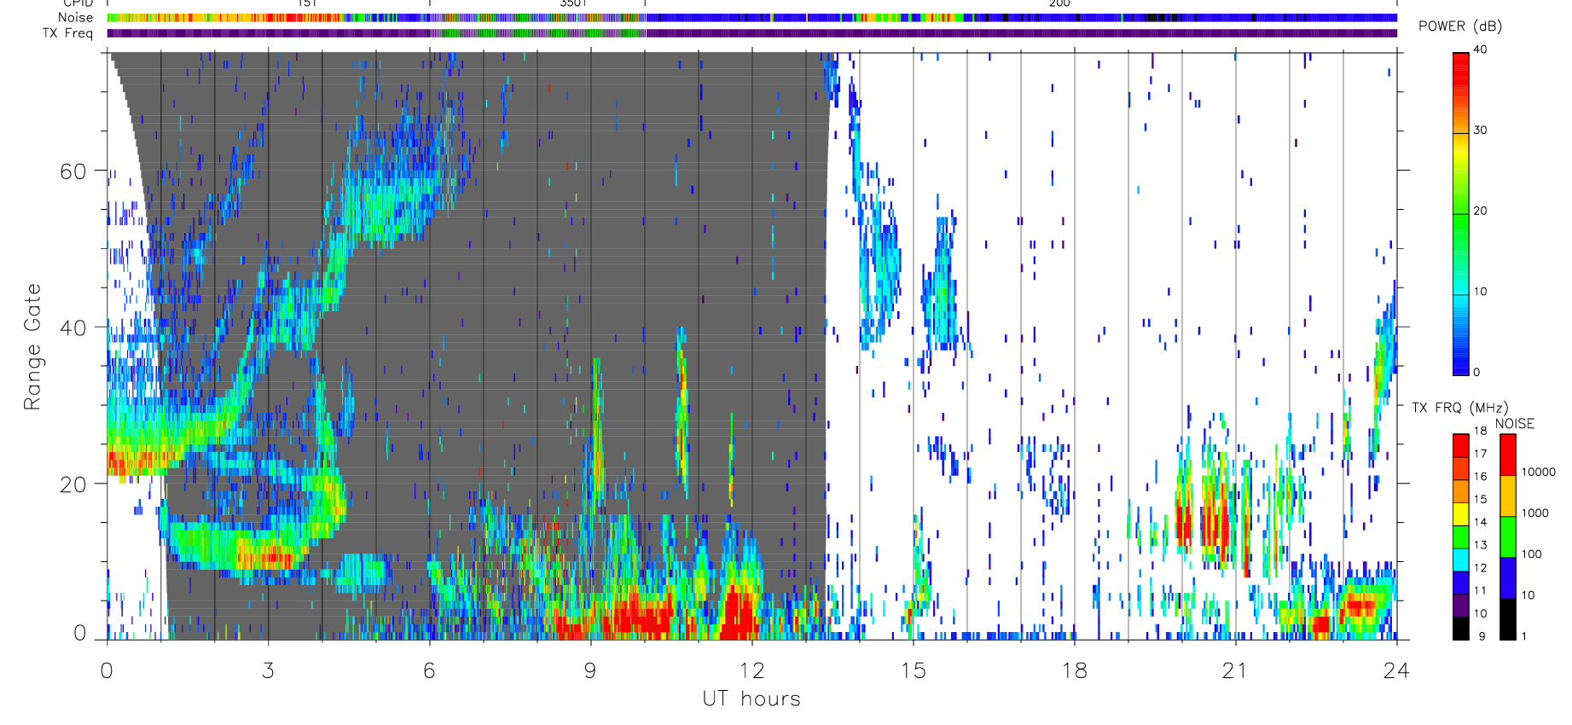This screenshot has height=725, width=1572.
Task: Click the POWER (dB) color scale bar
Action: (1461, 213)
